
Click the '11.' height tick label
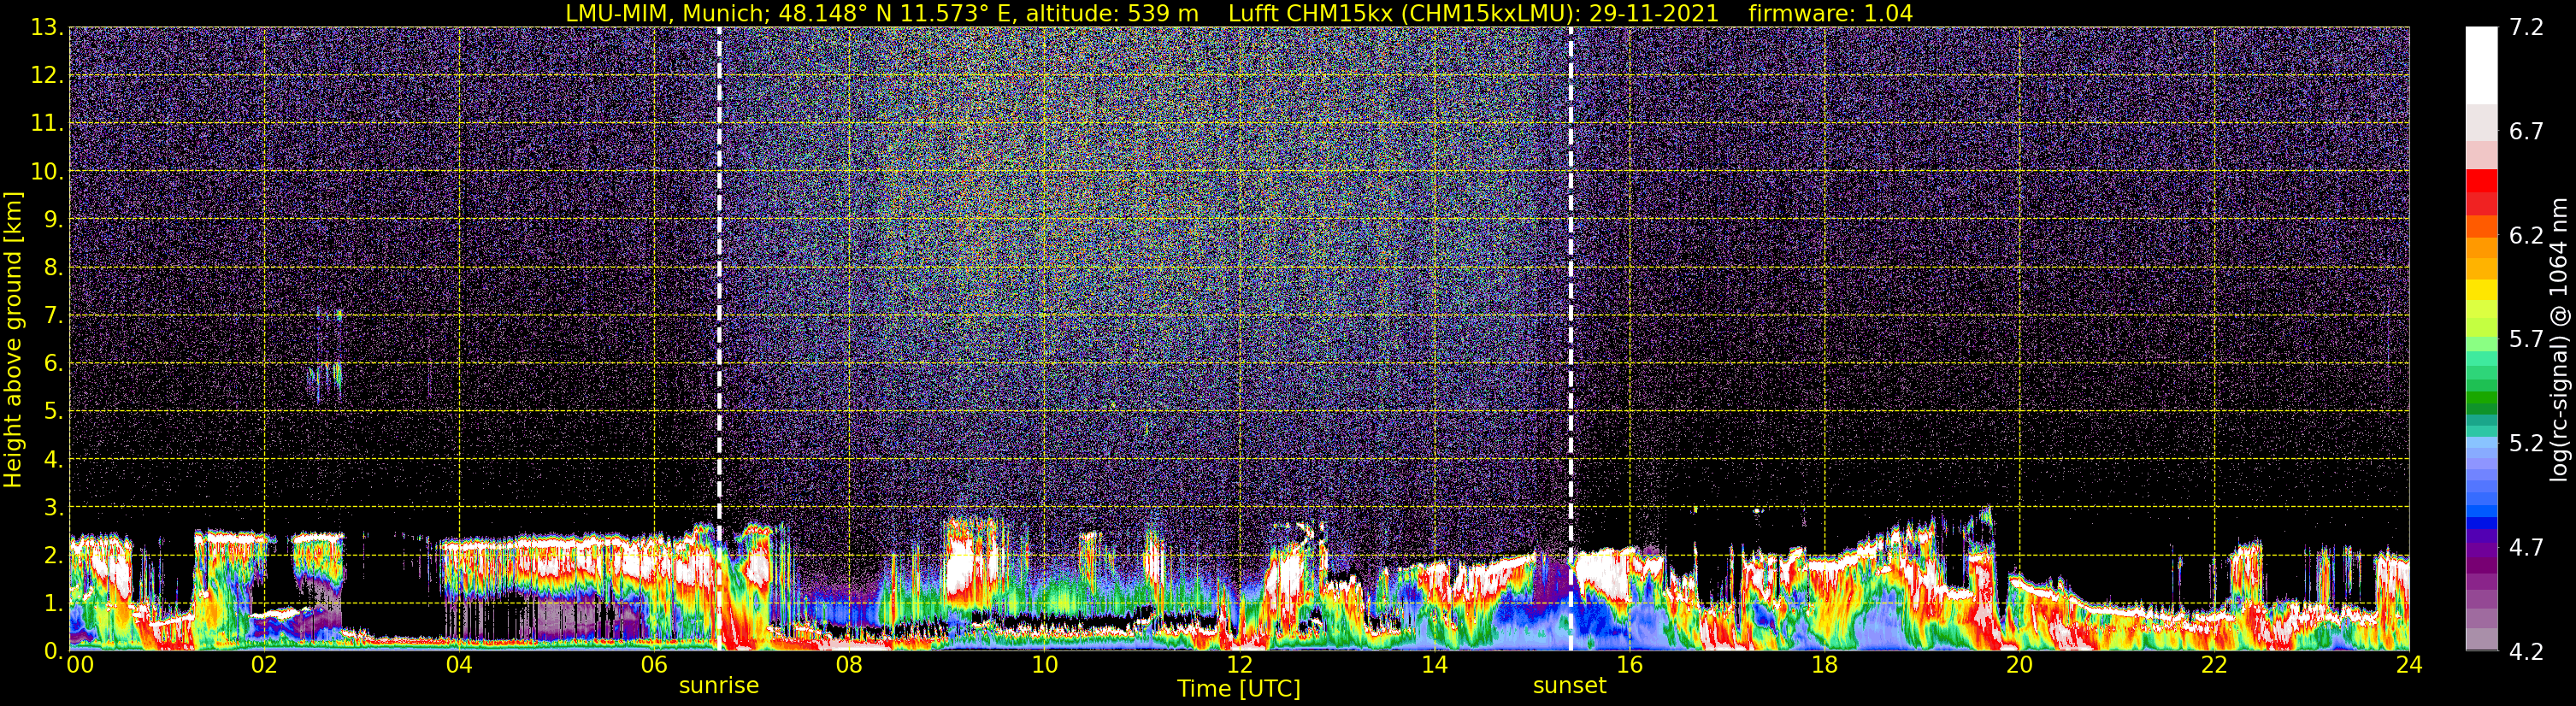point(46,123)
